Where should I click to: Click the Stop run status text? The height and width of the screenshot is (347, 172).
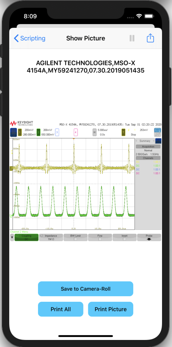[134, 135]
